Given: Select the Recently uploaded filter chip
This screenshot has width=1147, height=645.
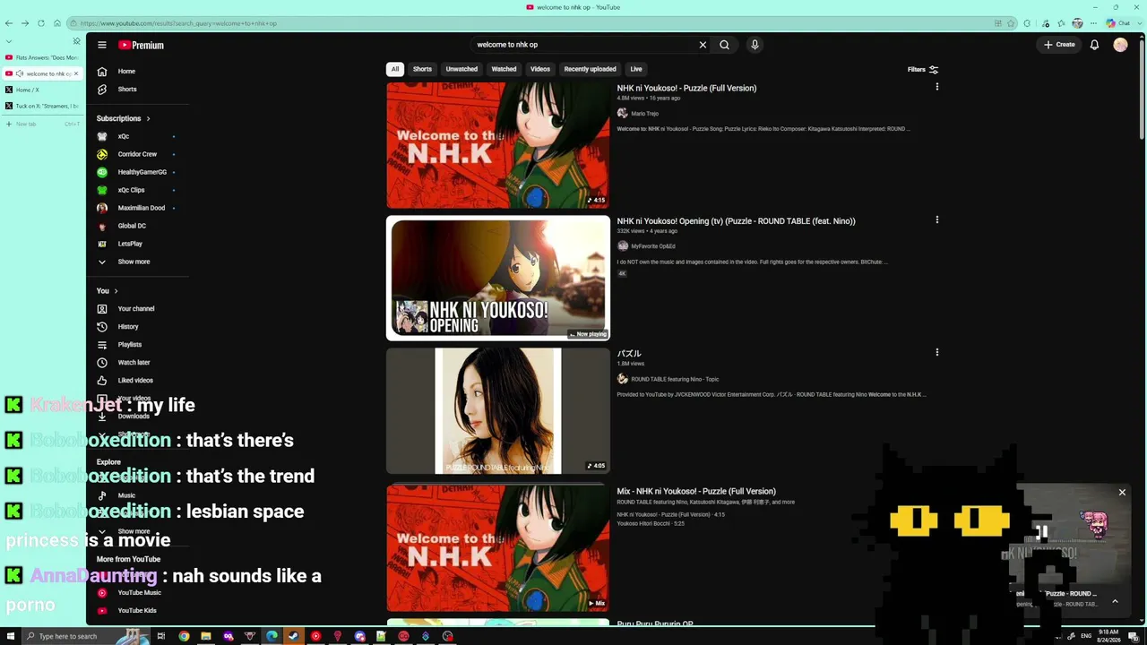Looking at the screenshot, I should coord(590,69).
